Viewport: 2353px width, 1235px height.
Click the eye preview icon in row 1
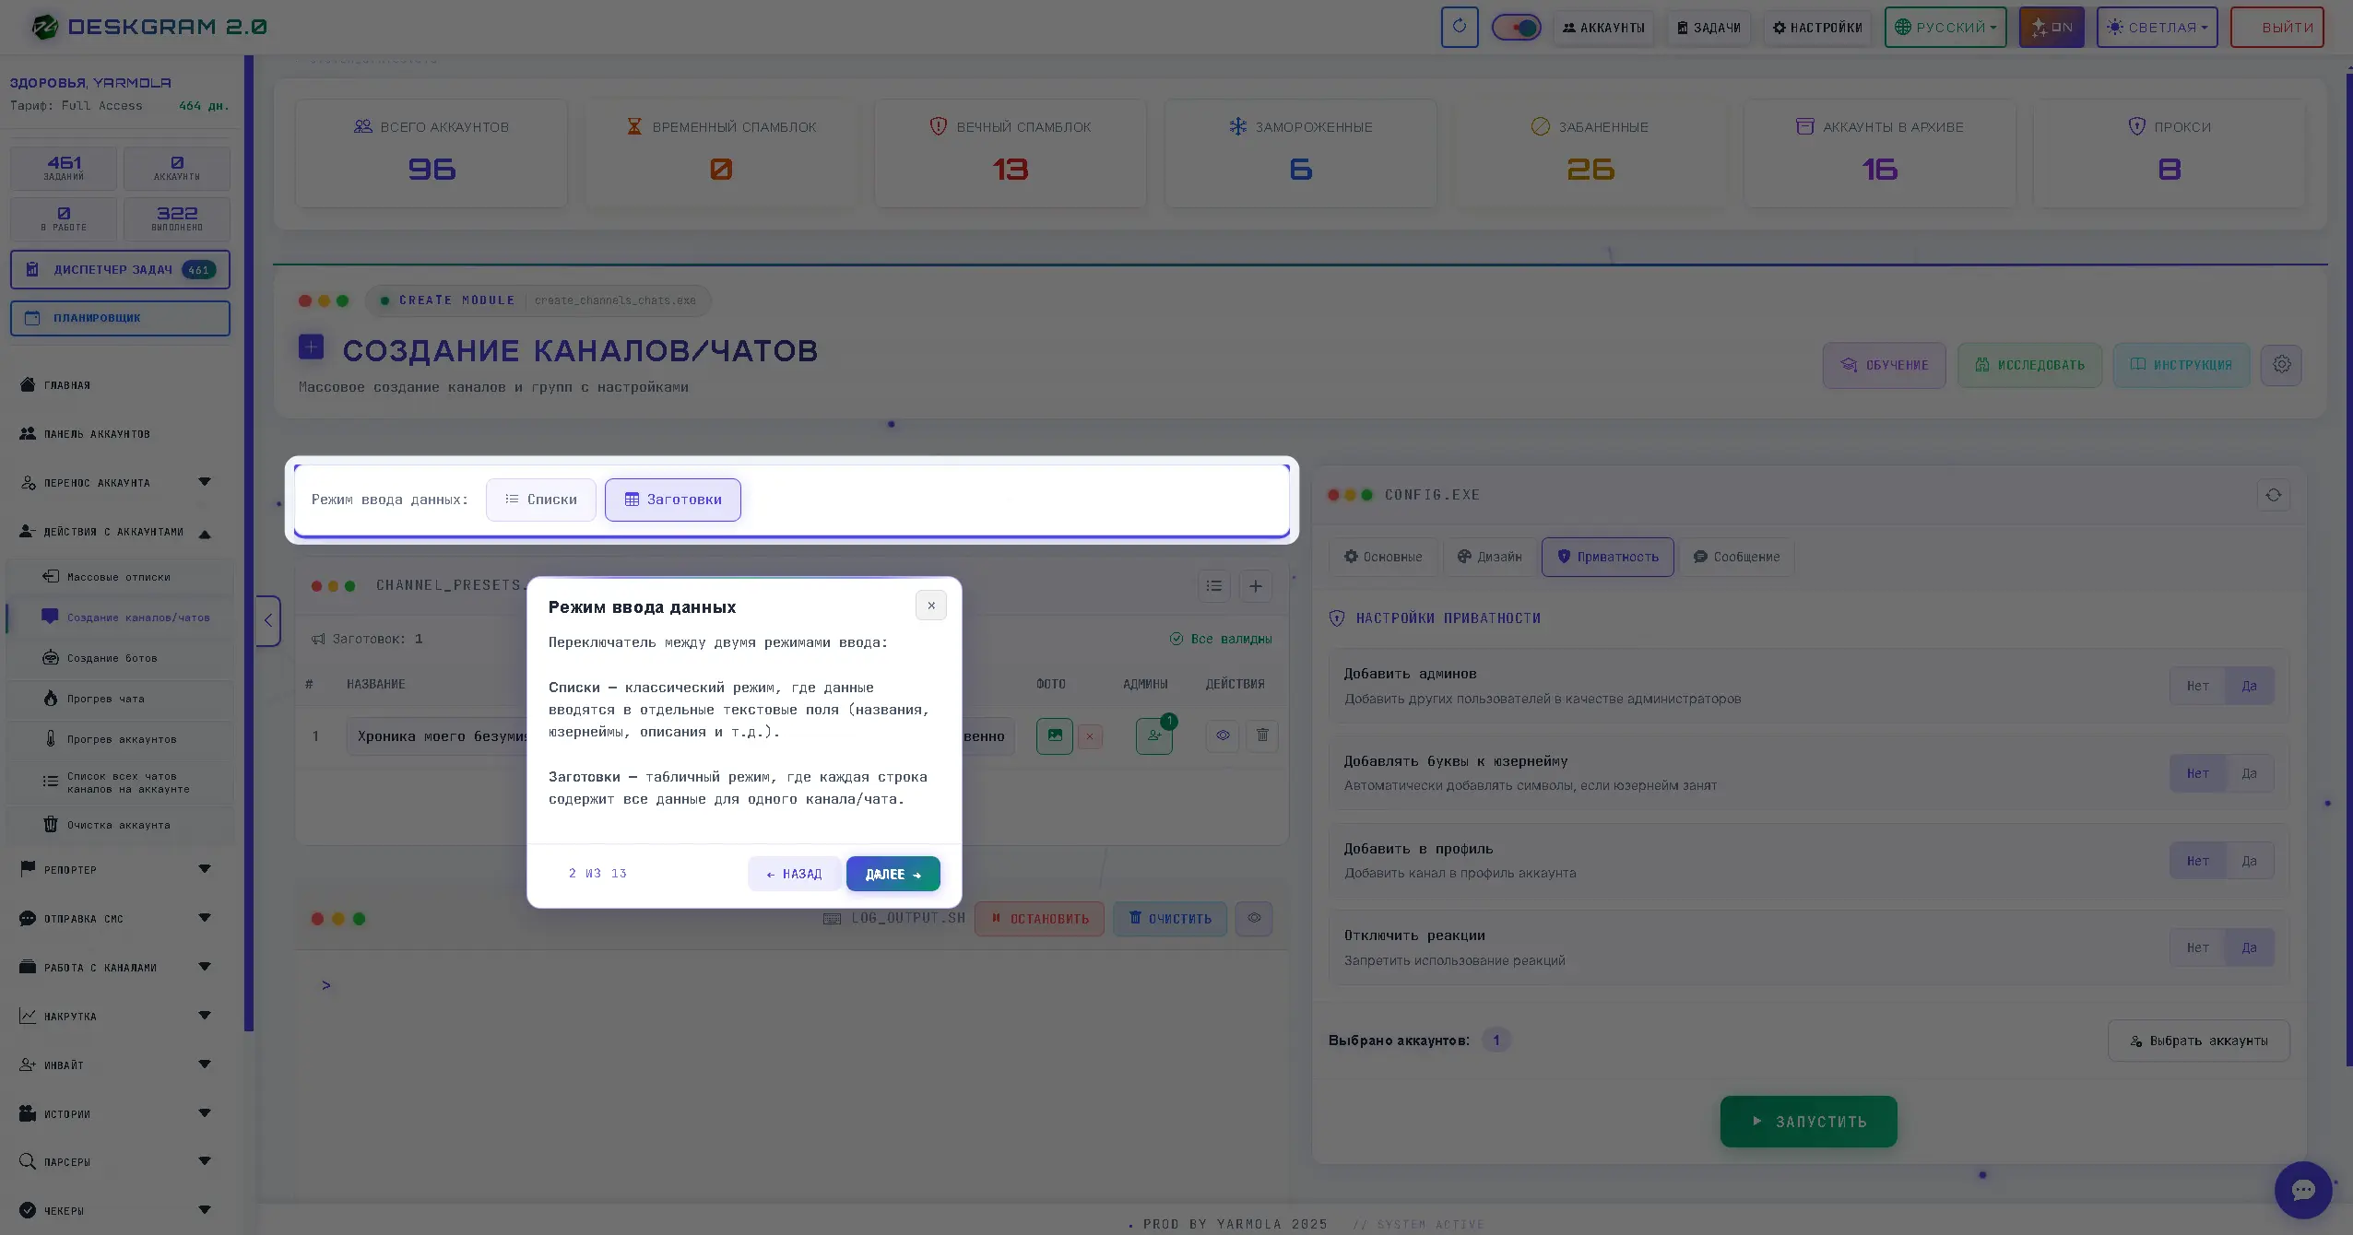[x=1223, y=735]
